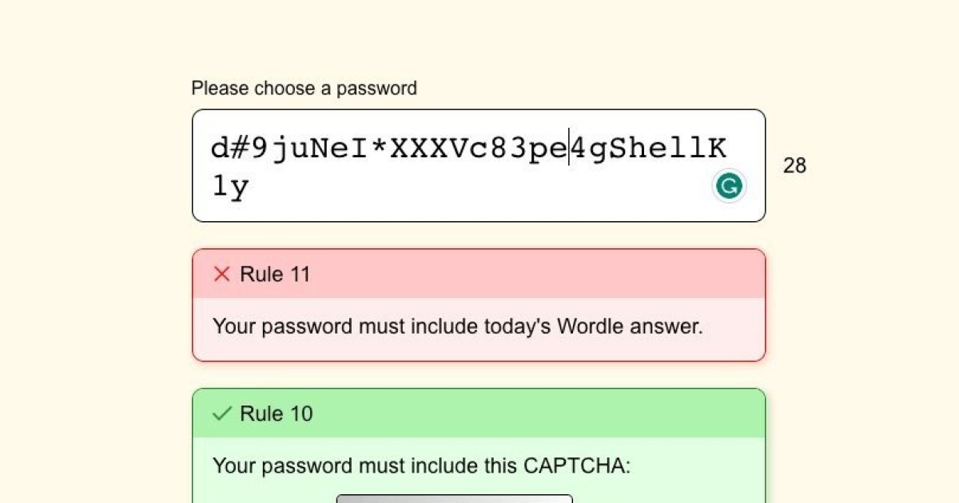
Task: Select the Rule 11 header bar
Action: tap(478, 274)
